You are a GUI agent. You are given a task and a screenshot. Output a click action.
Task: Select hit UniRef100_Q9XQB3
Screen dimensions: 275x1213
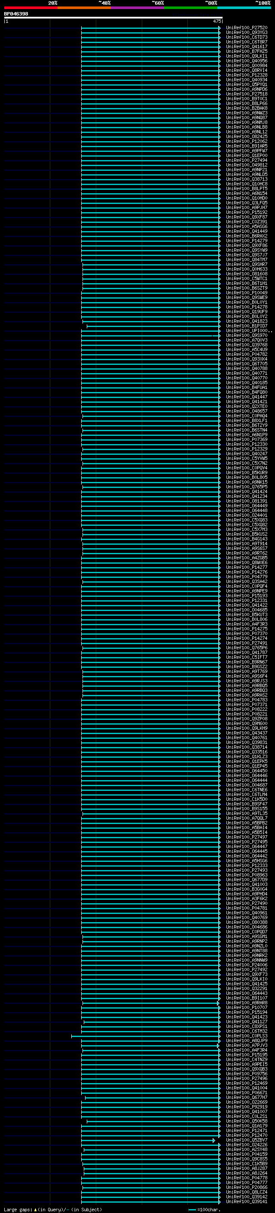[x=246, y=1069]
